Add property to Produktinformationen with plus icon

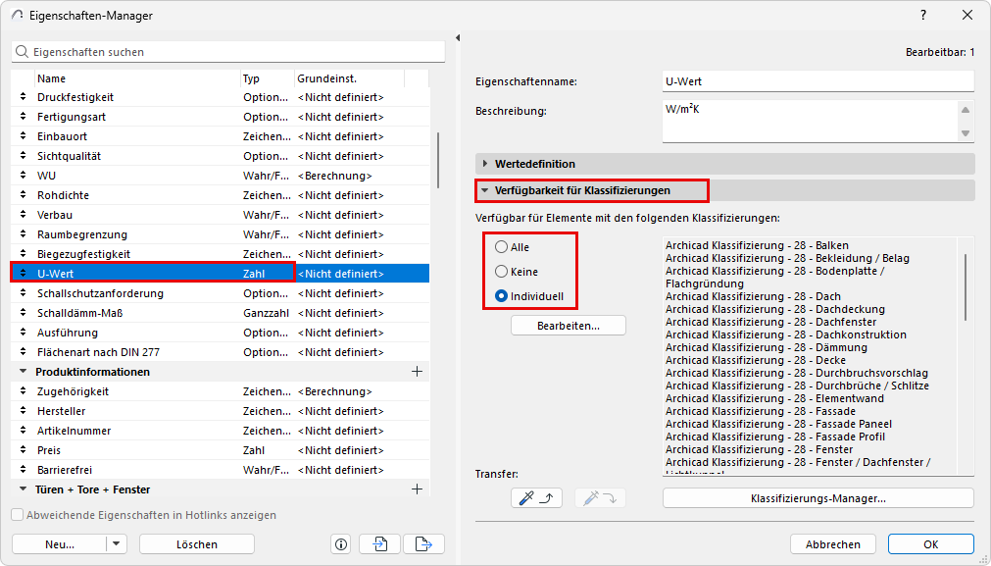click(x=417, y=371)
